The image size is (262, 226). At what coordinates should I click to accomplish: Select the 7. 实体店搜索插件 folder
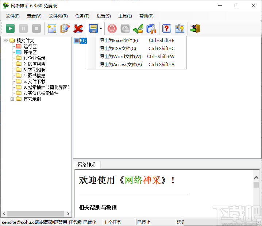[x=41, y=93]
